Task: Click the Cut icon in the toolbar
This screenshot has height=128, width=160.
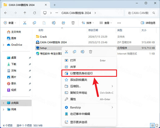Action: (25, 23)
